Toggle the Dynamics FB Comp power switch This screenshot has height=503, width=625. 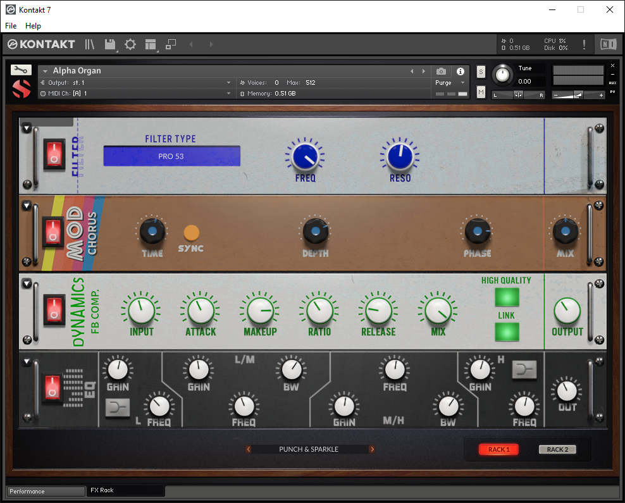tap(54, 311)
